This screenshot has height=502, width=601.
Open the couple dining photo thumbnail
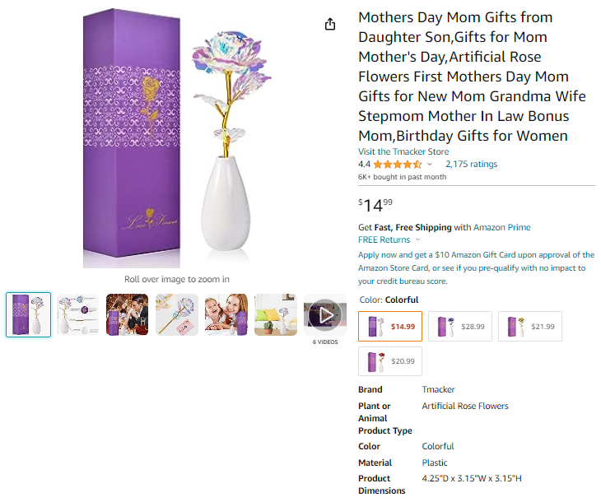click(128, 315)
